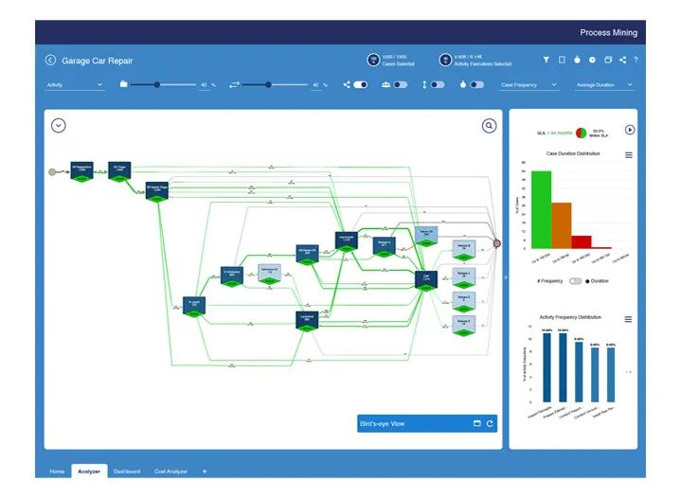The image size is (681, 498).
Task: Click the red bar in Case Duration chart
Action: click(x=582, y=241)
